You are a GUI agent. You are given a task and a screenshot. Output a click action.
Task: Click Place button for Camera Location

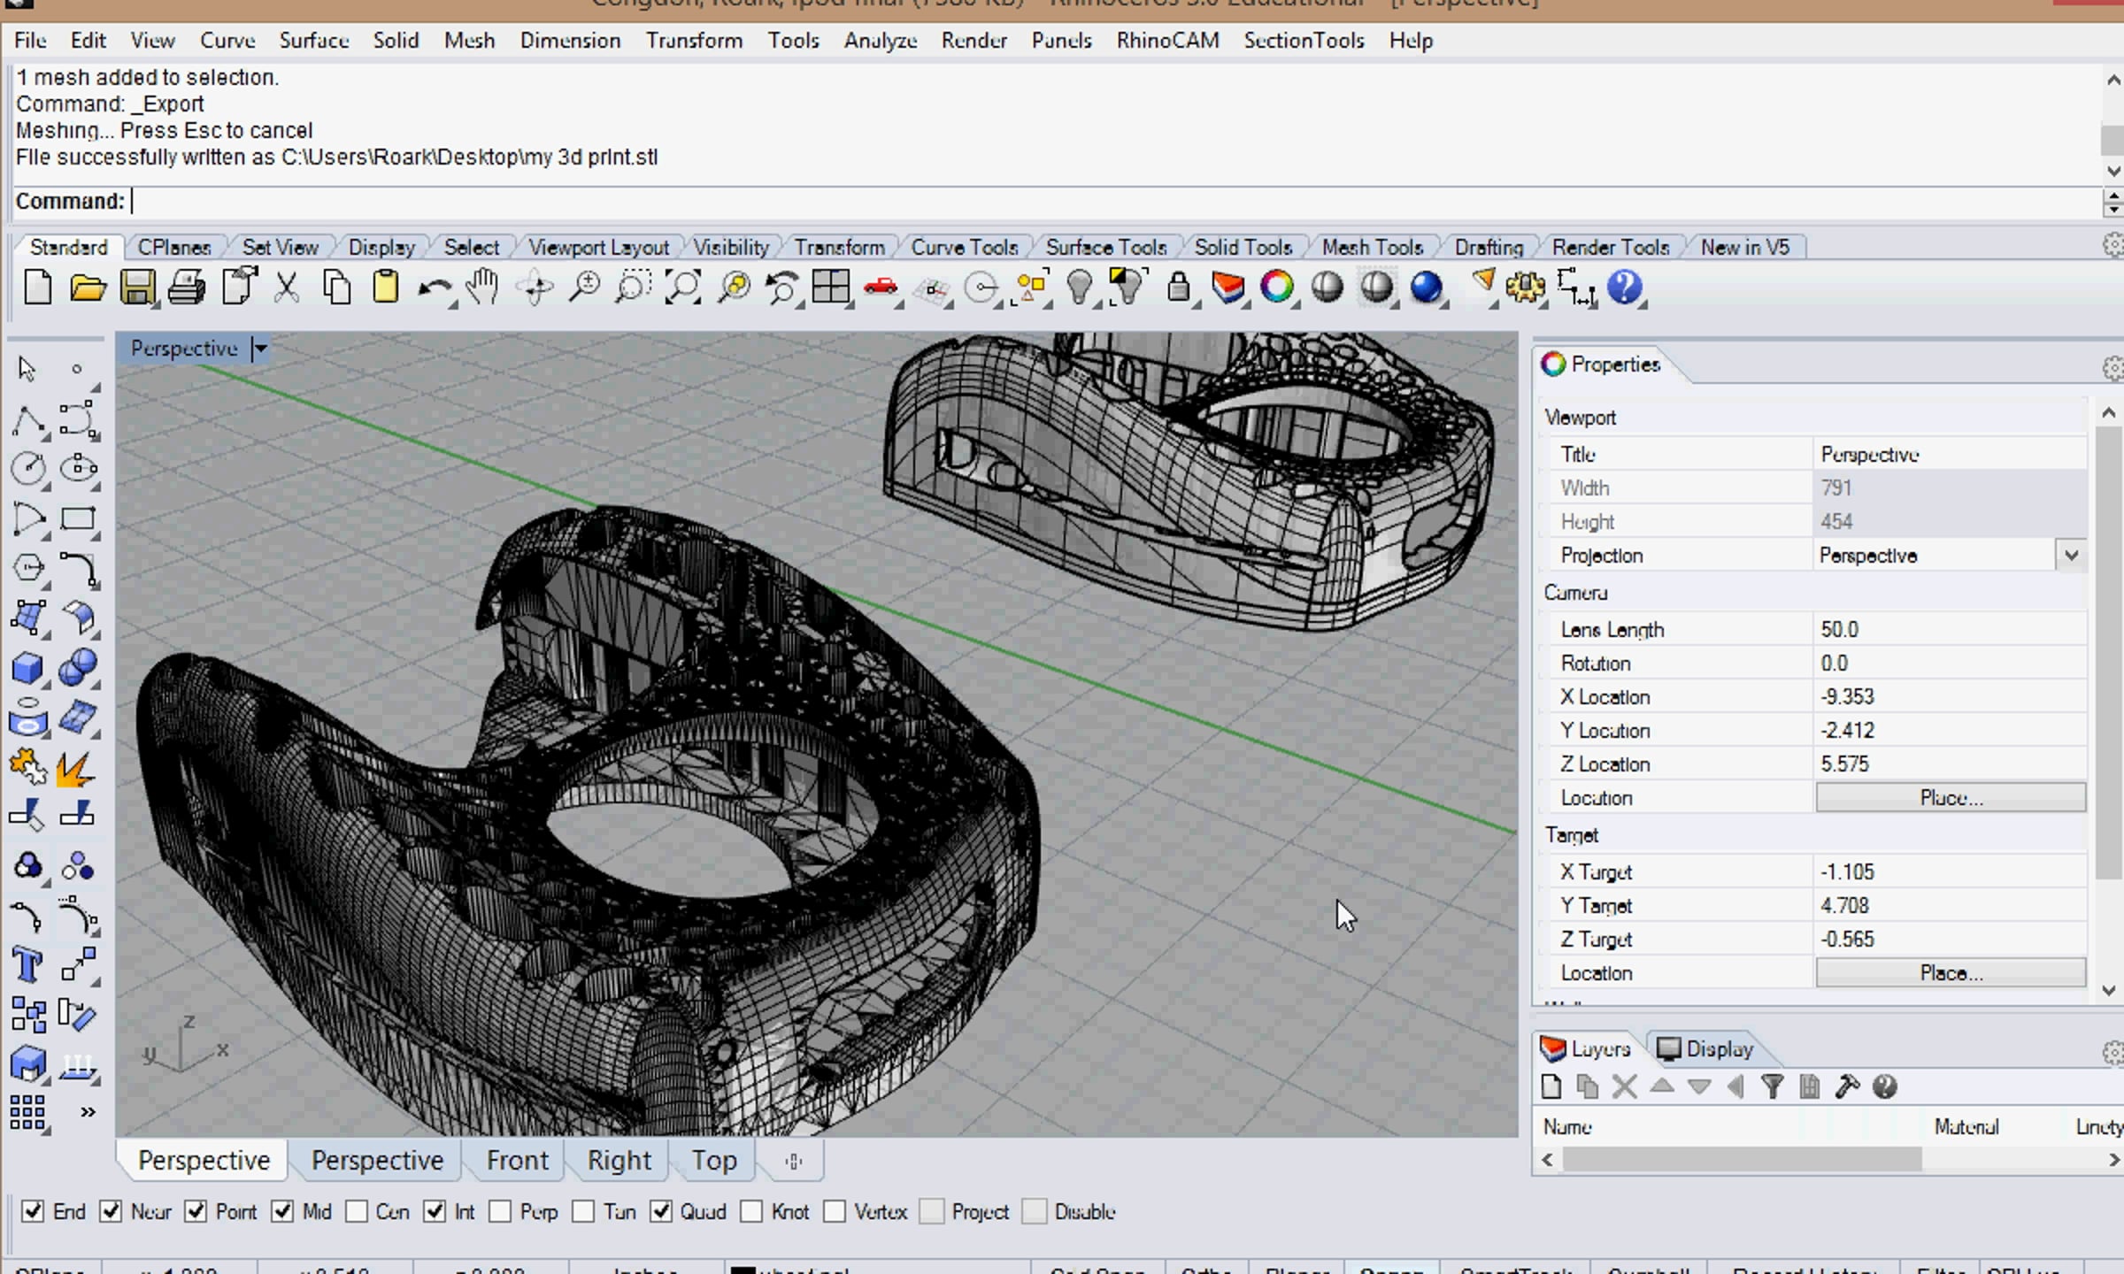pyautogui.click(x=1951, y=797)
